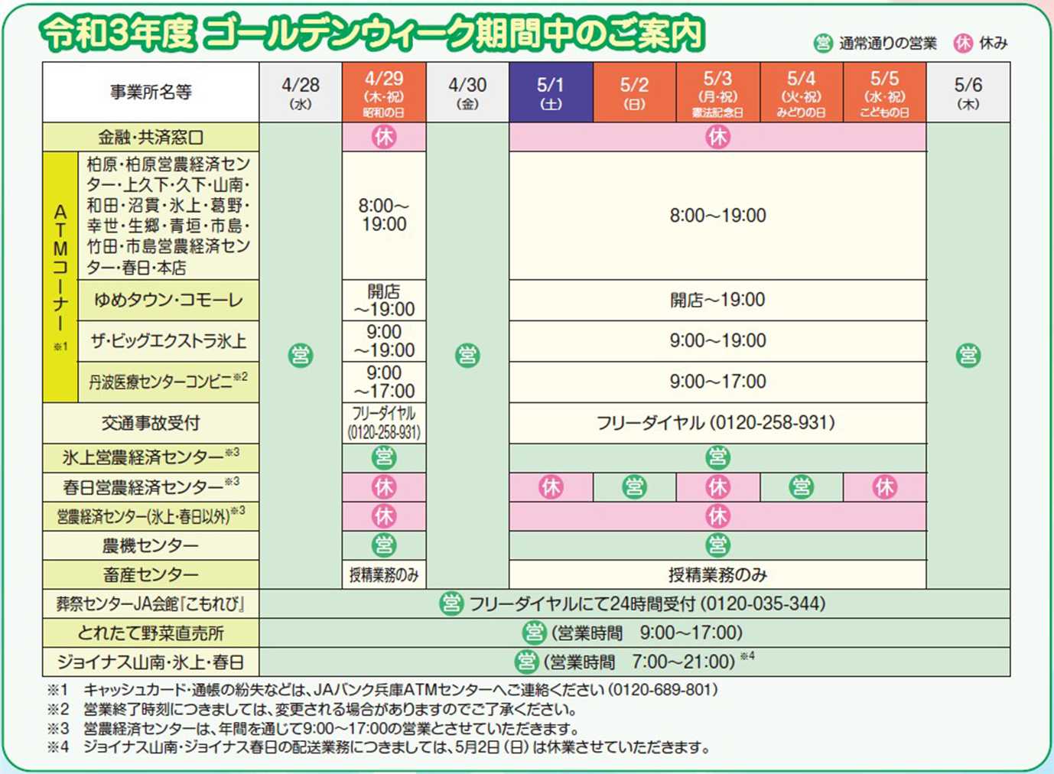Click 営 icon in 葬祭センターJA会館 row
1054x774 pixels.
[x=451, y=603]
